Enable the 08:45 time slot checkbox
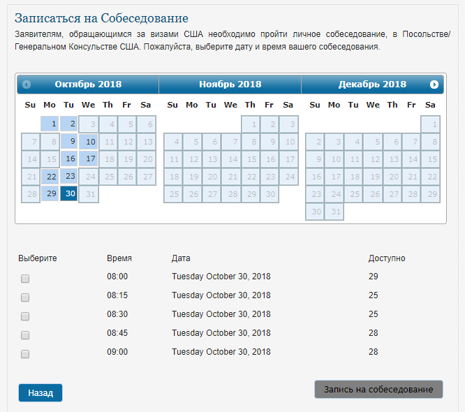Viewport: 465px width, 412px height. click(25, 335)
